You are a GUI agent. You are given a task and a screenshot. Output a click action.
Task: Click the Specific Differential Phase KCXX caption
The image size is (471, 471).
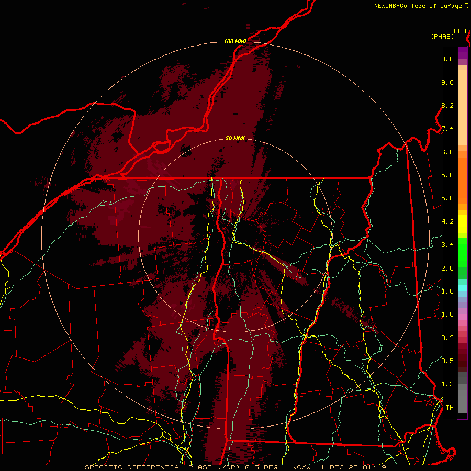click(235, 467)
